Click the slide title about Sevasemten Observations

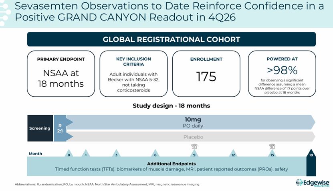coord(169,12)
